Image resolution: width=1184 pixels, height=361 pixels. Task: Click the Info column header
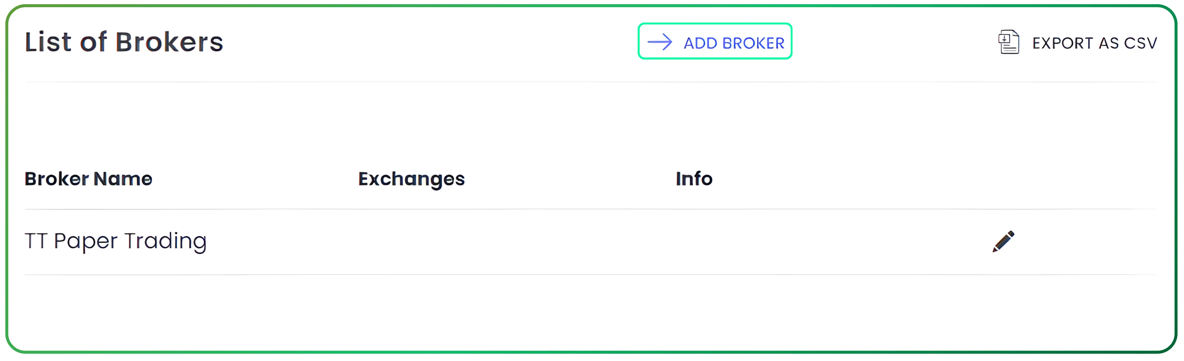click(694, 179)
